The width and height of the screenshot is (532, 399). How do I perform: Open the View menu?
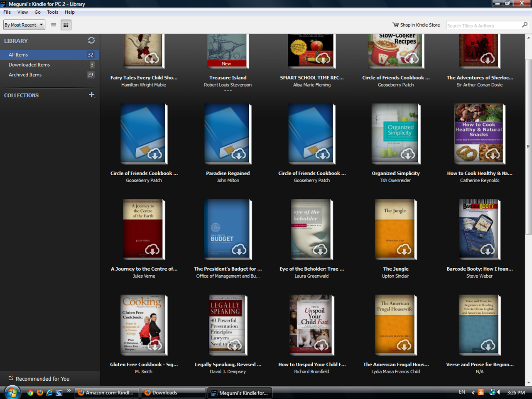point(22,12)
